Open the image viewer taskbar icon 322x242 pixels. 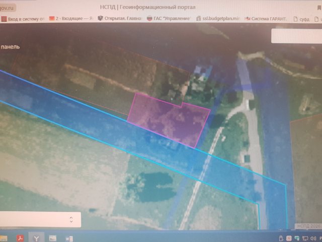[53, 238]
